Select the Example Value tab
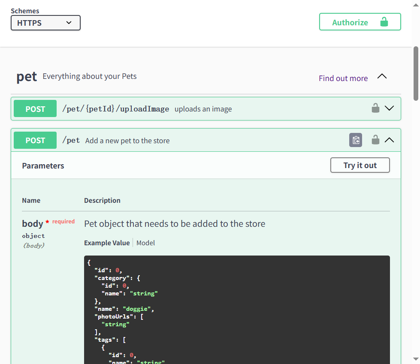This screenshot has width=420, height=364. point(107,243)
